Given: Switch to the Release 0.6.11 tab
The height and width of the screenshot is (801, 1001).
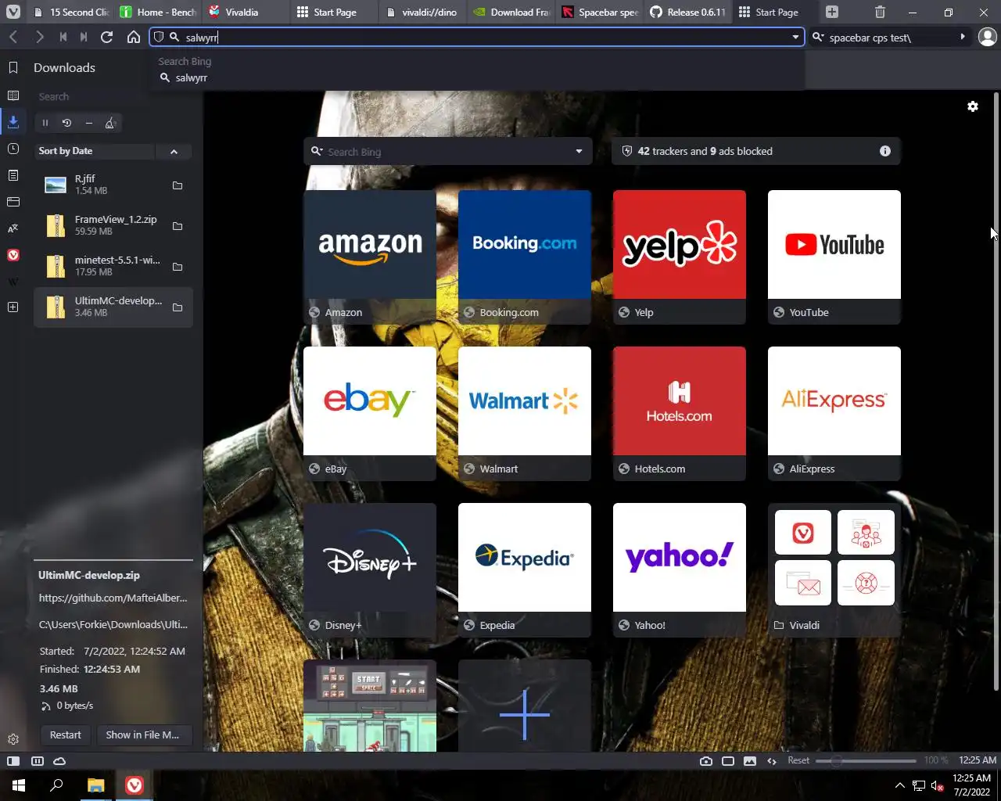Looking at the screenshot, I should click(688, 12).
